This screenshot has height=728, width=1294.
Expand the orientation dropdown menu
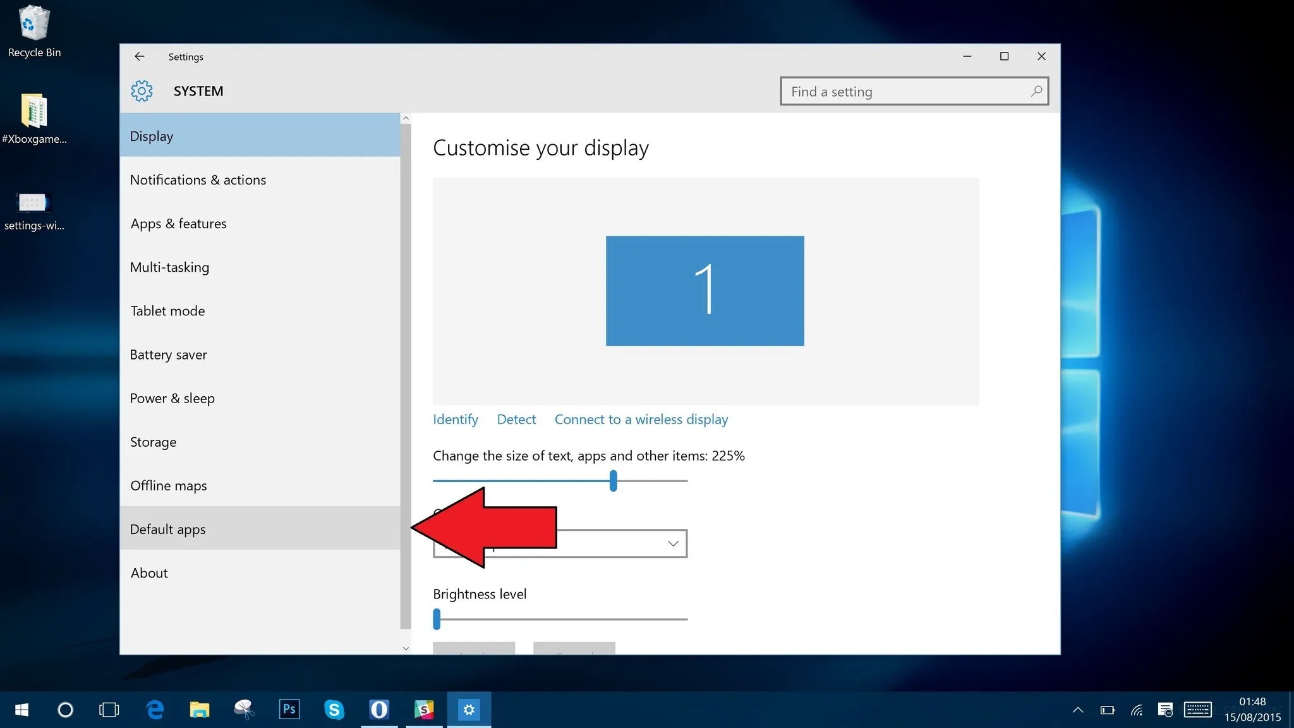[x=672, y=543]
